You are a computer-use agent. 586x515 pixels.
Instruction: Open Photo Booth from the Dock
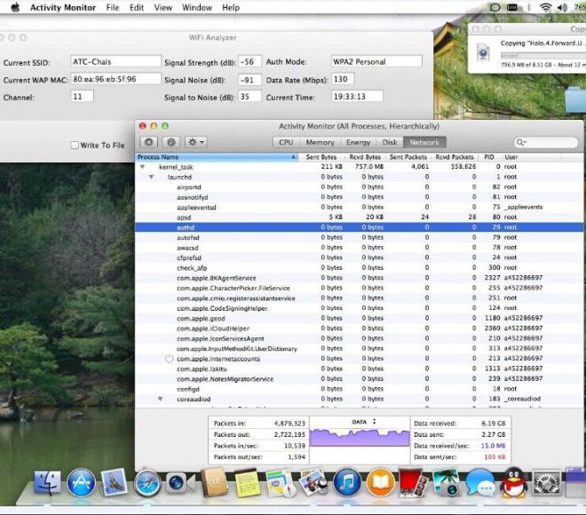(x=414, y=483)
